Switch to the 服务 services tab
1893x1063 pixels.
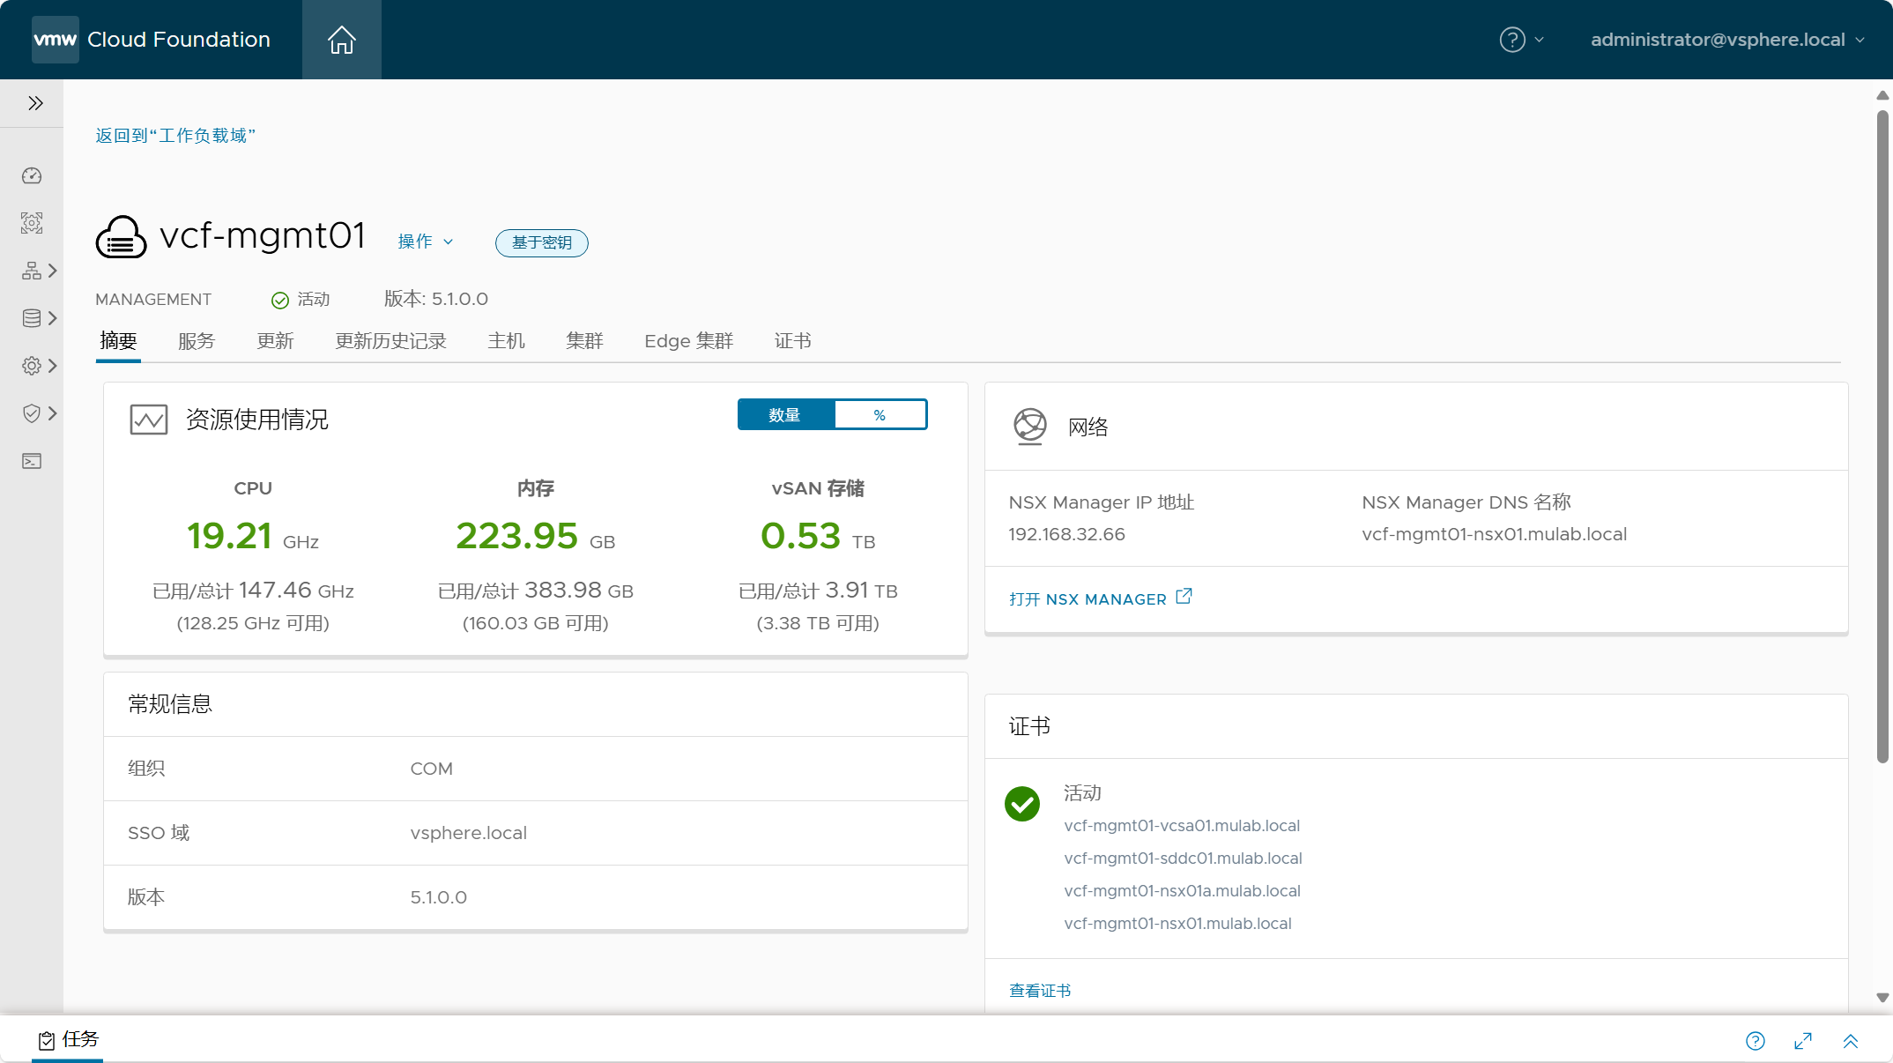pyautogui.click(x=197, y=341)
